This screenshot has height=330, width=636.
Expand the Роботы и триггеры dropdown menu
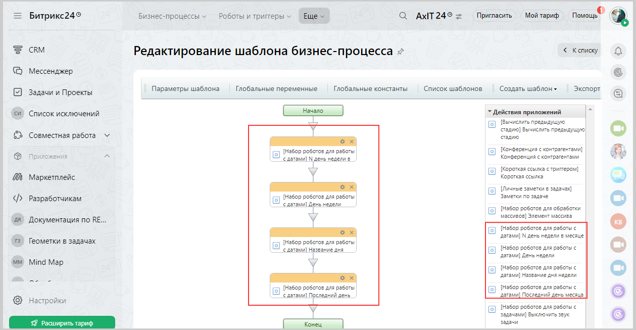pyautogui.click(x=255, y=16)
